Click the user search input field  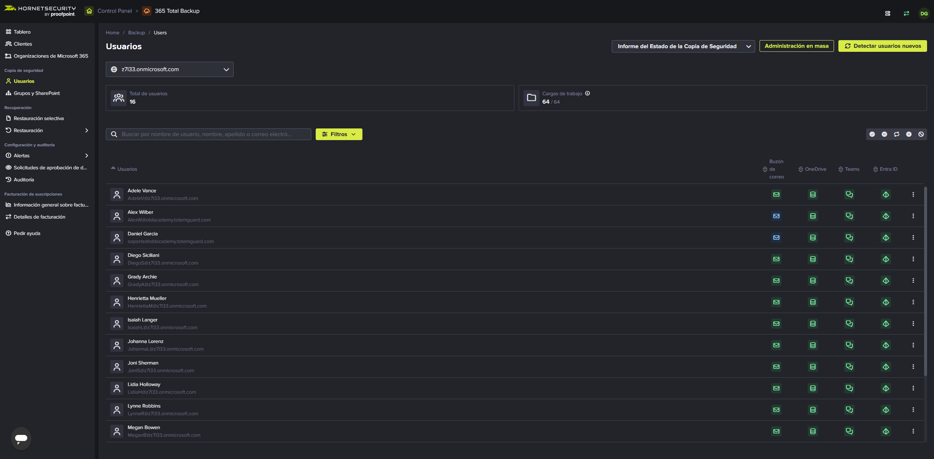point(212,134)
